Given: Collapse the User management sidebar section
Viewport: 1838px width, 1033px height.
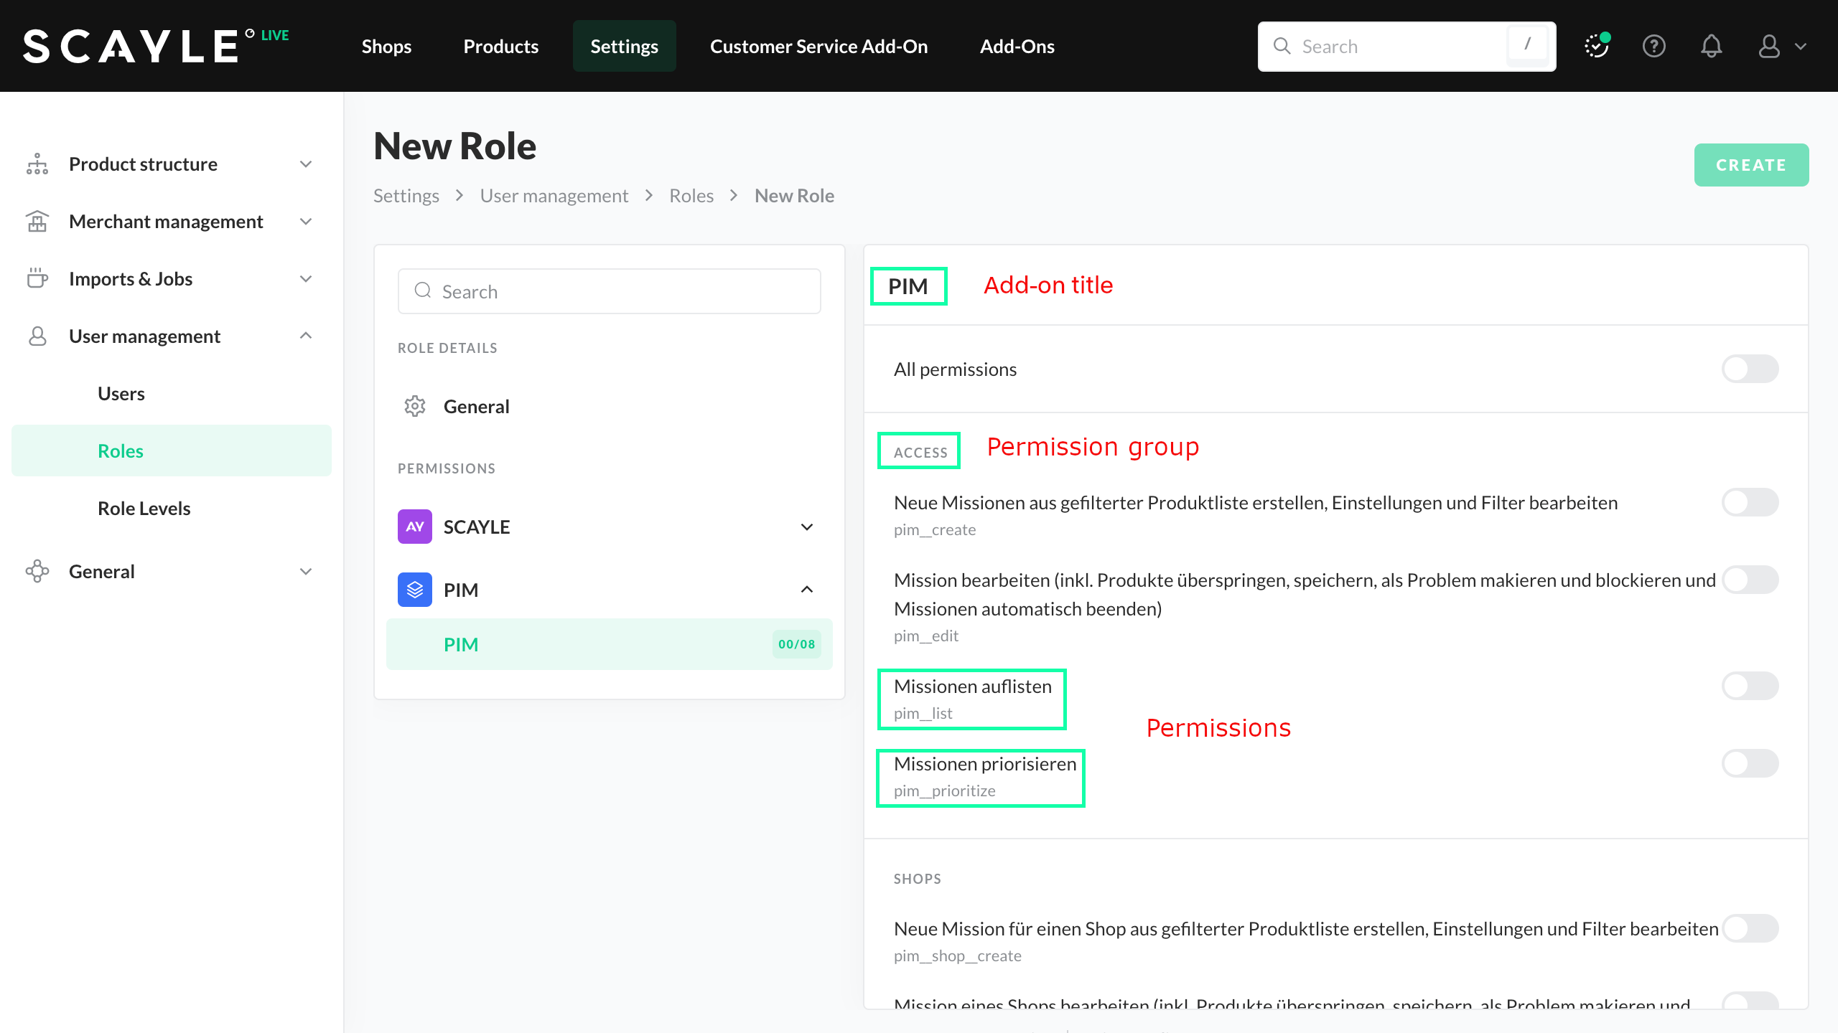Looking at the screenshot, I should (x=306, y=336).
